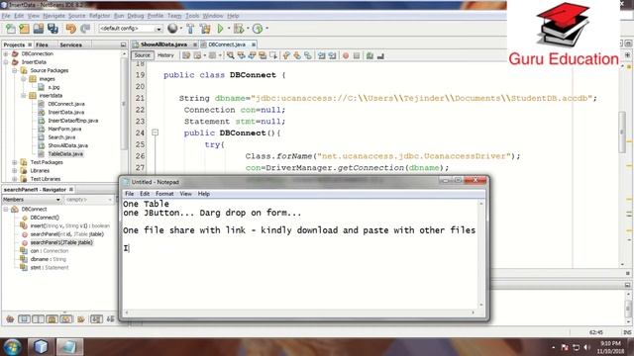Collapse the DBConnect class node in Navigator

click(6, 209)
